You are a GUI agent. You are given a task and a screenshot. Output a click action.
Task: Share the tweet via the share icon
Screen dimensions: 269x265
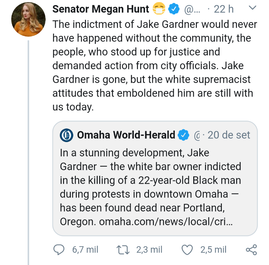click(x=251, y=249)
